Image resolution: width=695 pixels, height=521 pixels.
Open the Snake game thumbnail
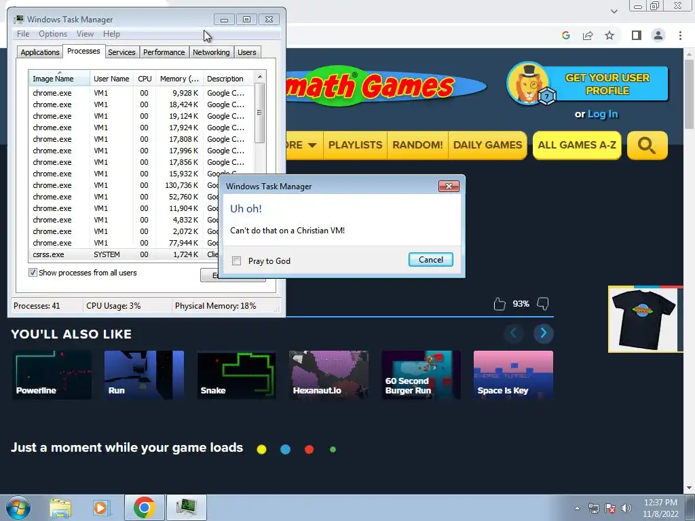(x=236, y=375)
